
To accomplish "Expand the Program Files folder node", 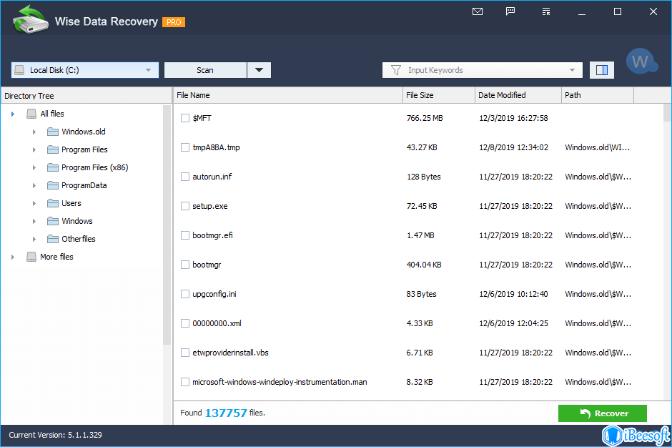I will (x=34, y=149).
